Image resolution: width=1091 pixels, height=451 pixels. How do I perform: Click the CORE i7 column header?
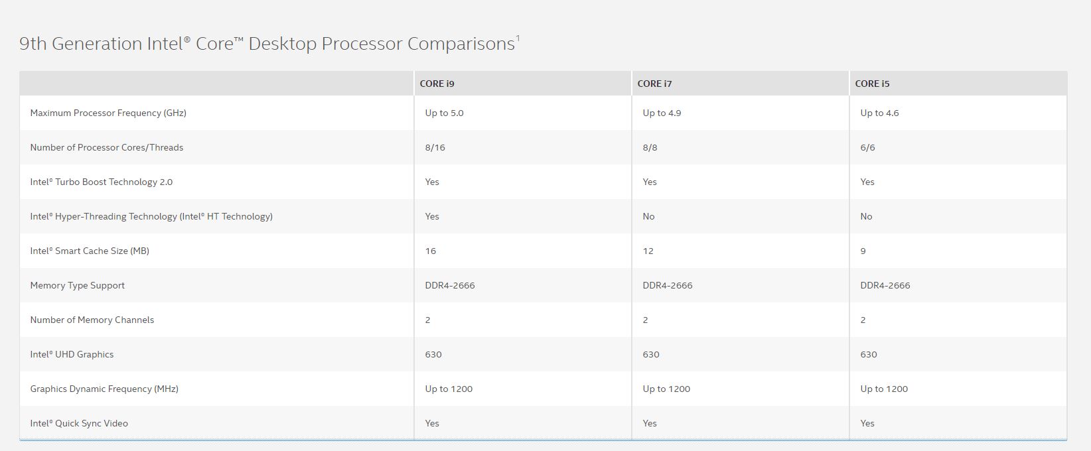pos(654,84)
